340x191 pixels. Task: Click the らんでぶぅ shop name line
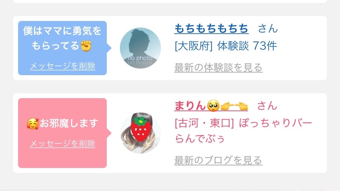[200, 138]
